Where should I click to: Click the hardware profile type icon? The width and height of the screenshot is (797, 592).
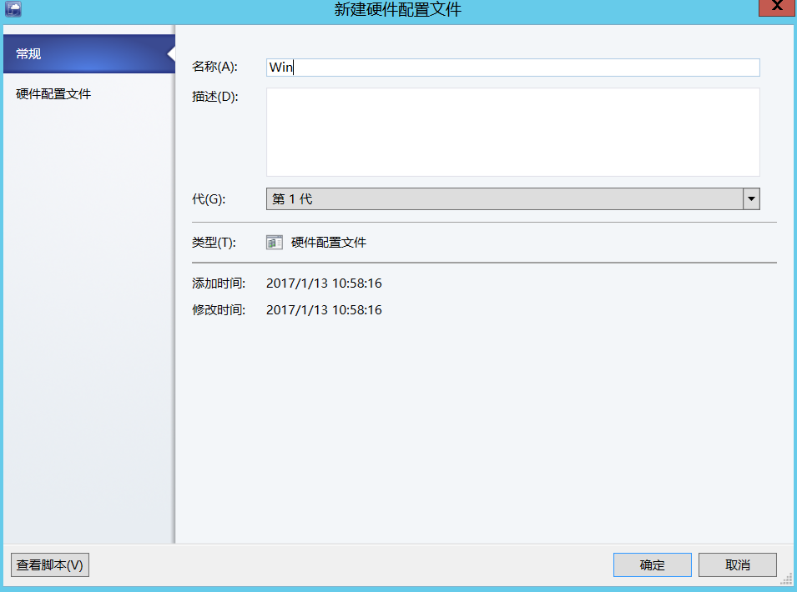click(x=275, y=243)
